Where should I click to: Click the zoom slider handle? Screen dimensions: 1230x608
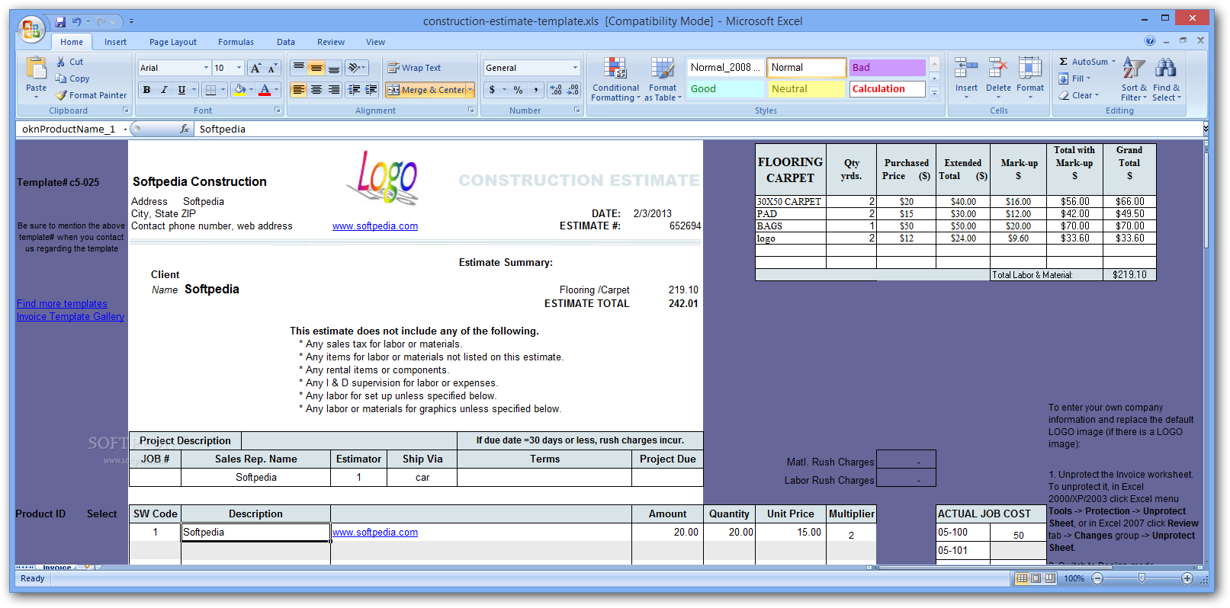point(1142,578)
